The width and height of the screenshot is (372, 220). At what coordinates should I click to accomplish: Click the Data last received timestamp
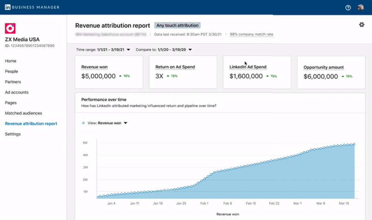(x=188, y=34)
